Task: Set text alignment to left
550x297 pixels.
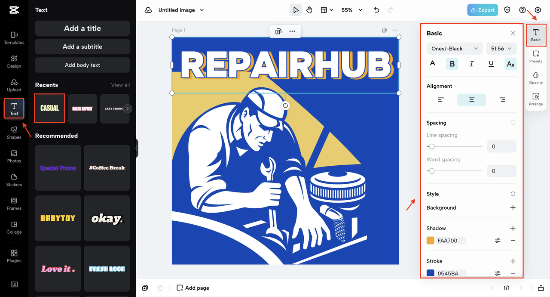Action: click(x=441, y=100)
